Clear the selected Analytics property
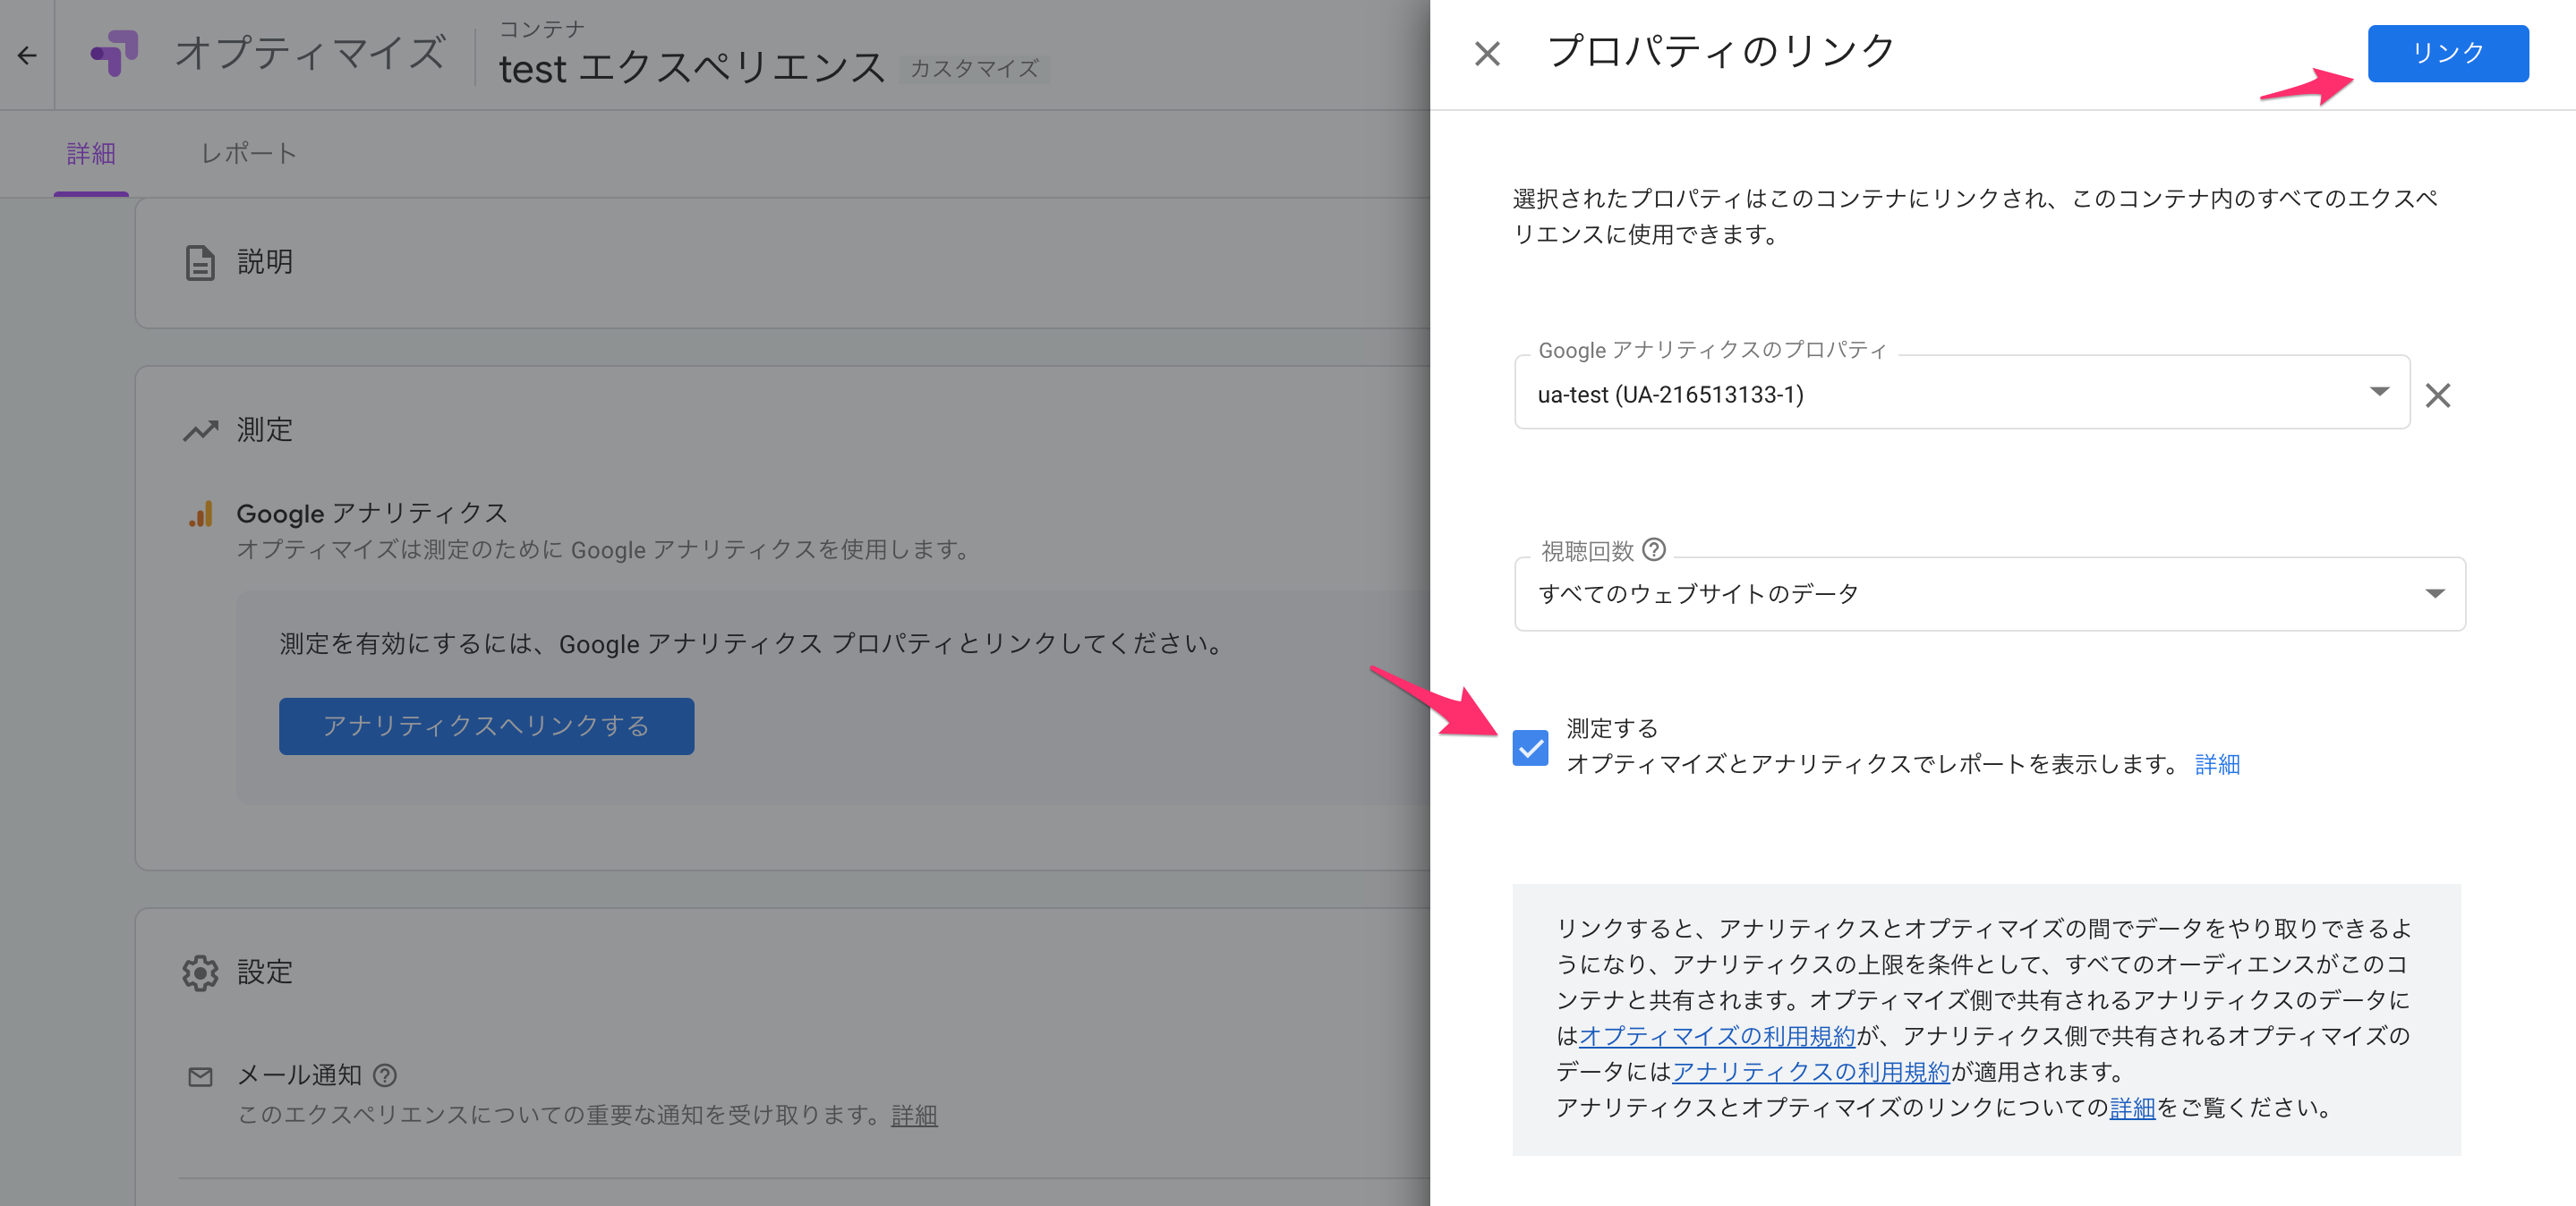The height and width of the screenshot is (1206, 2576). coord(2438,395)
